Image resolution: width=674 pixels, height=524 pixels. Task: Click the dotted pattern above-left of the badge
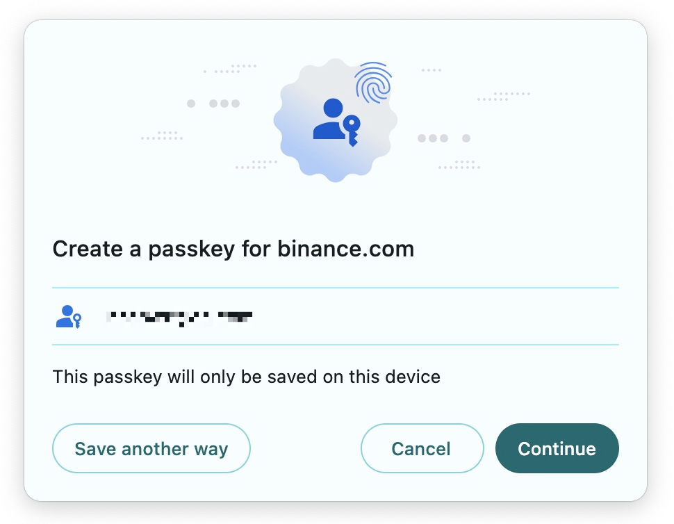tap(233, 69)
